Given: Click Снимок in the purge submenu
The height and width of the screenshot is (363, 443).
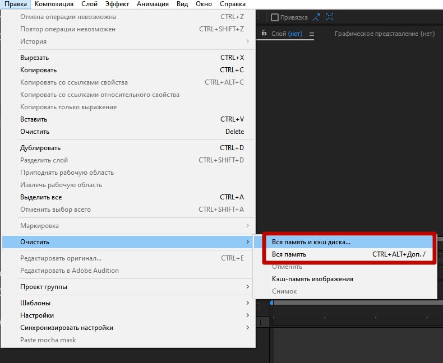Looking at the screenshot, I should 345,291.
